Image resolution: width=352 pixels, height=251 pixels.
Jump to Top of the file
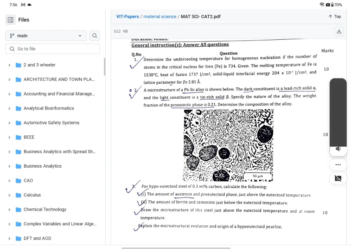pyautogui.click(x=334, y=17)
